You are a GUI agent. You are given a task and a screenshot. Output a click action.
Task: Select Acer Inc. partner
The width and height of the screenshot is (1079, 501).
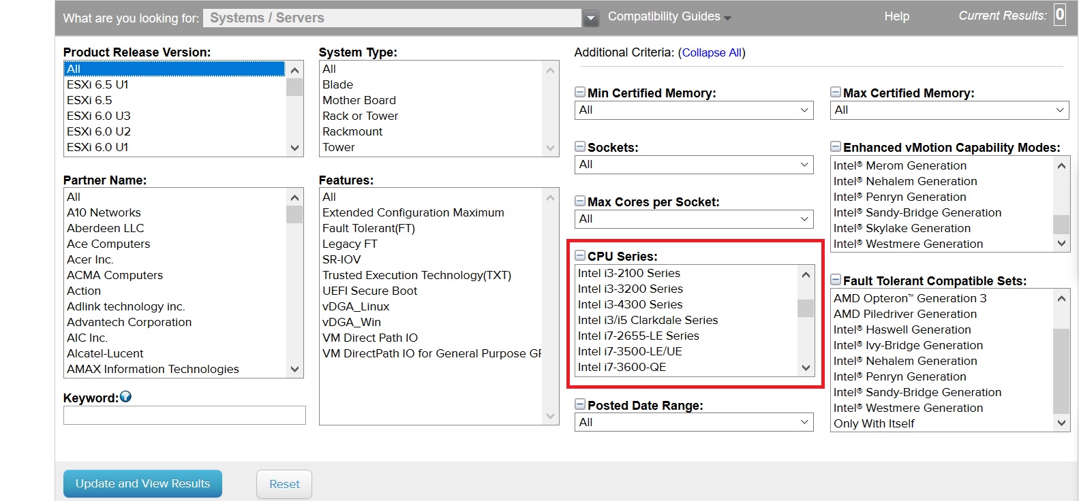click(x=174, y=259)
